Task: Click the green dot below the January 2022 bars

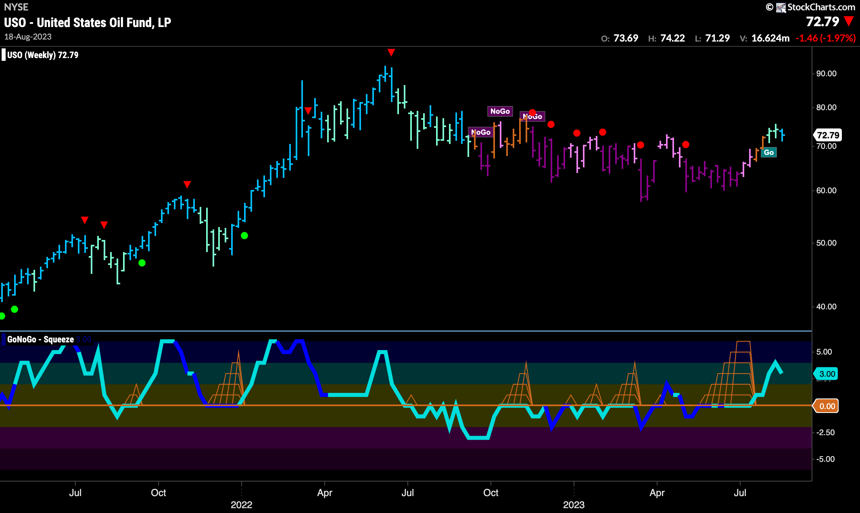Action: point(244,236)
